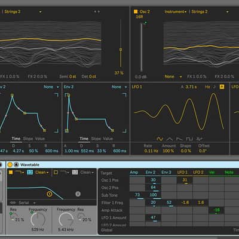Click the Osc 2 wavetable display
The width and height of the screenshot is (239, 239).
tap(201, 44)
